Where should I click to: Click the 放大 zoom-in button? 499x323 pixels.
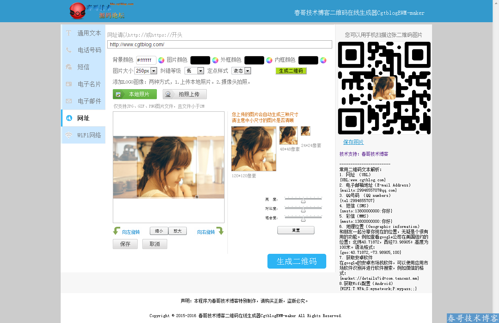click(178, 231)
